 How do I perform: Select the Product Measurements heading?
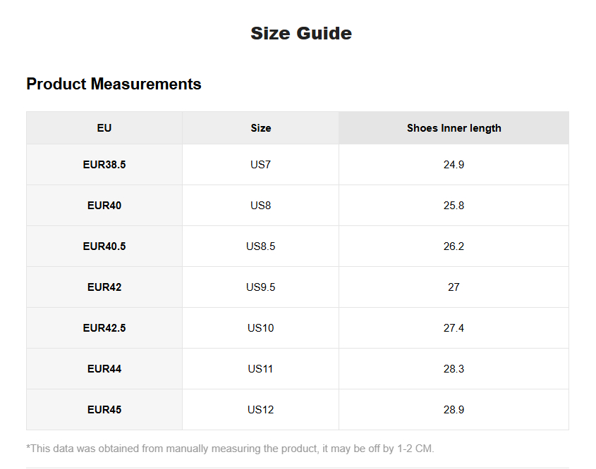coord(114,84)
